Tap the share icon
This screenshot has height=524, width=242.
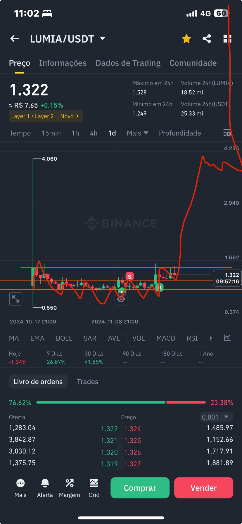(x=207, y=39)
